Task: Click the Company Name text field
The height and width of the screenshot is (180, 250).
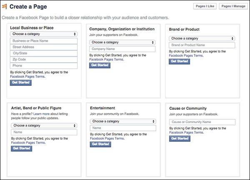Action: point(122,49)
